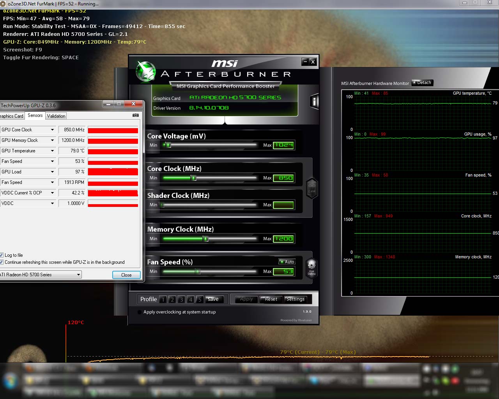Open the GPU Load sensor dropdown

[52, 172]
